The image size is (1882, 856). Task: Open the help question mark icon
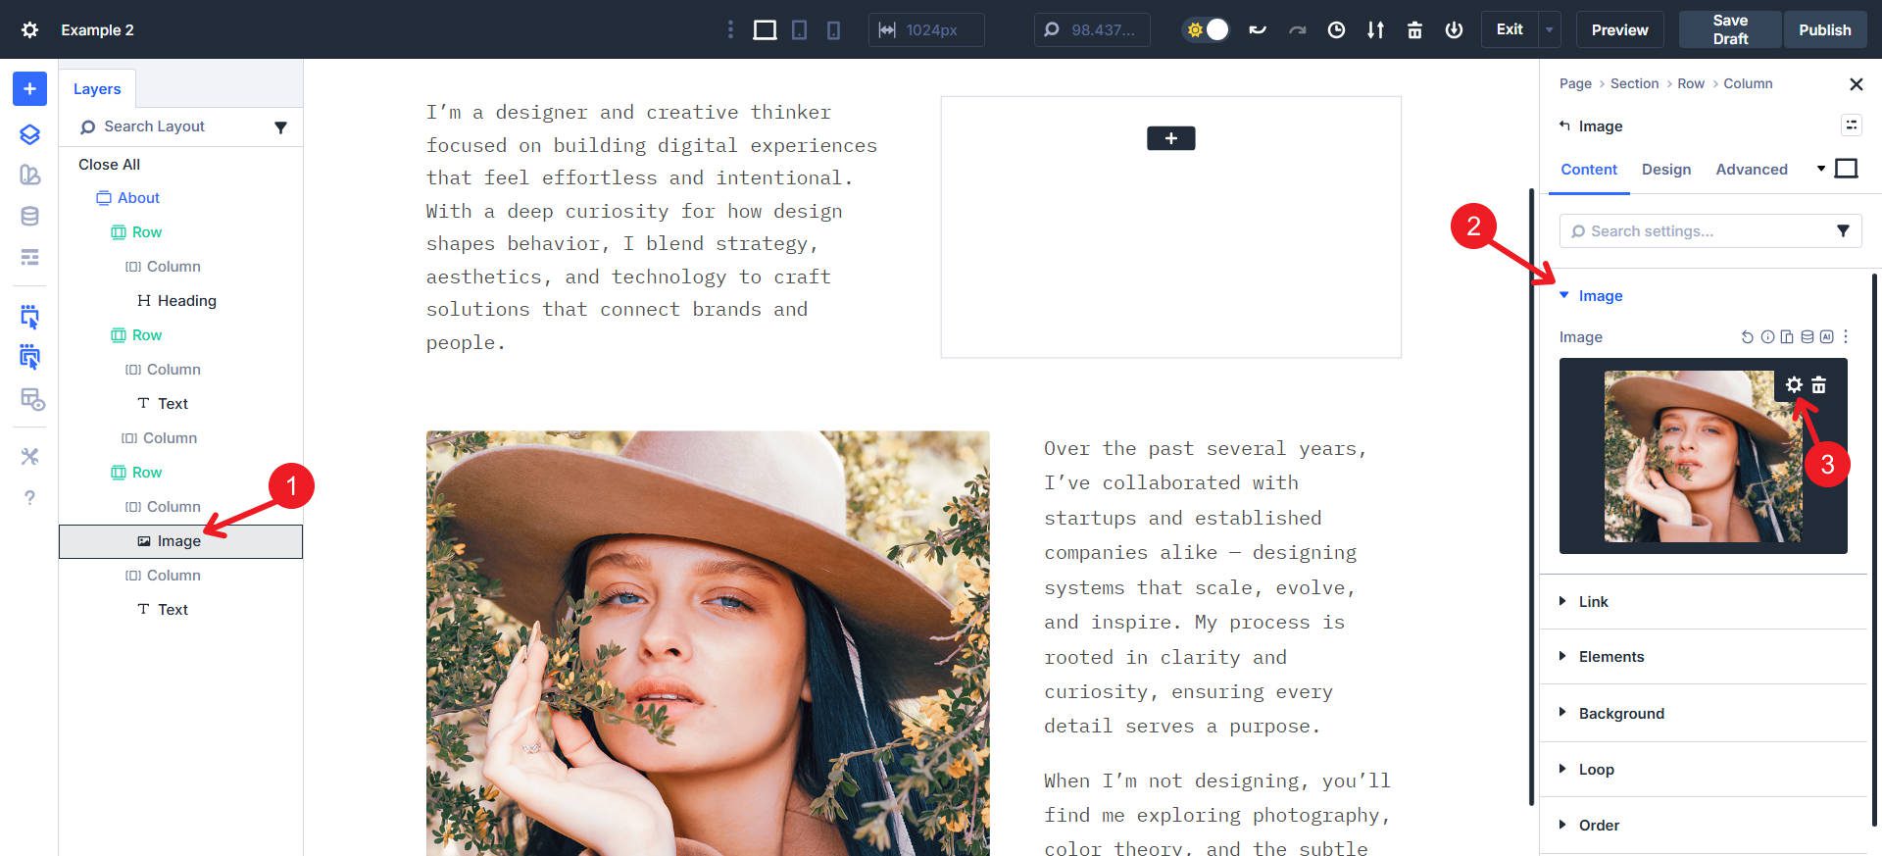29,497
